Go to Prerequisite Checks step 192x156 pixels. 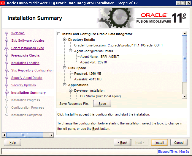[26, 55]
